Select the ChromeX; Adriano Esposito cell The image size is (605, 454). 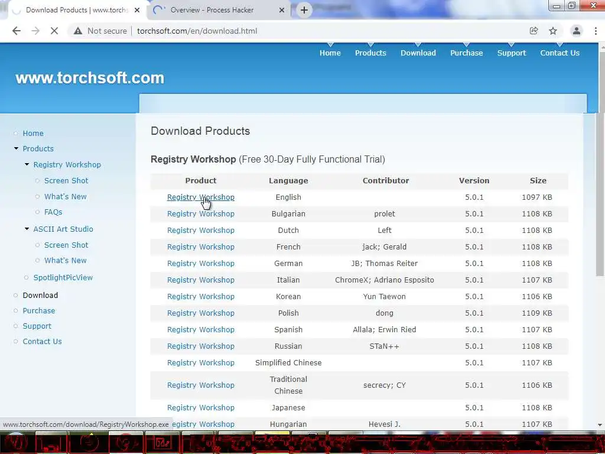[384, 280]
